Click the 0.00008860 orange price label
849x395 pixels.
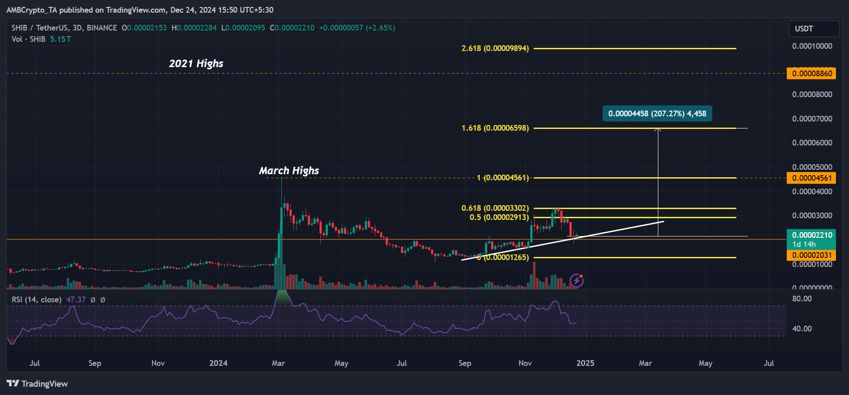811,74
